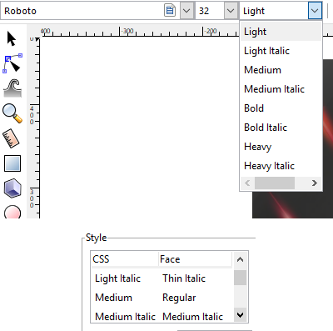Choose Light Italic from the dropdown list

(281, 51)
